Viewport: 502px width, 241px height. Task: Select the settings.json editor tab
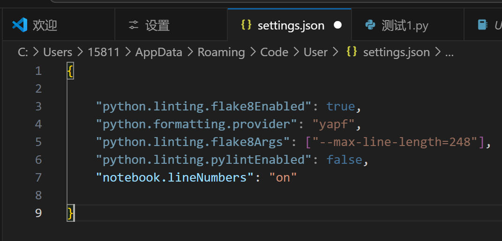coord(289,25)
